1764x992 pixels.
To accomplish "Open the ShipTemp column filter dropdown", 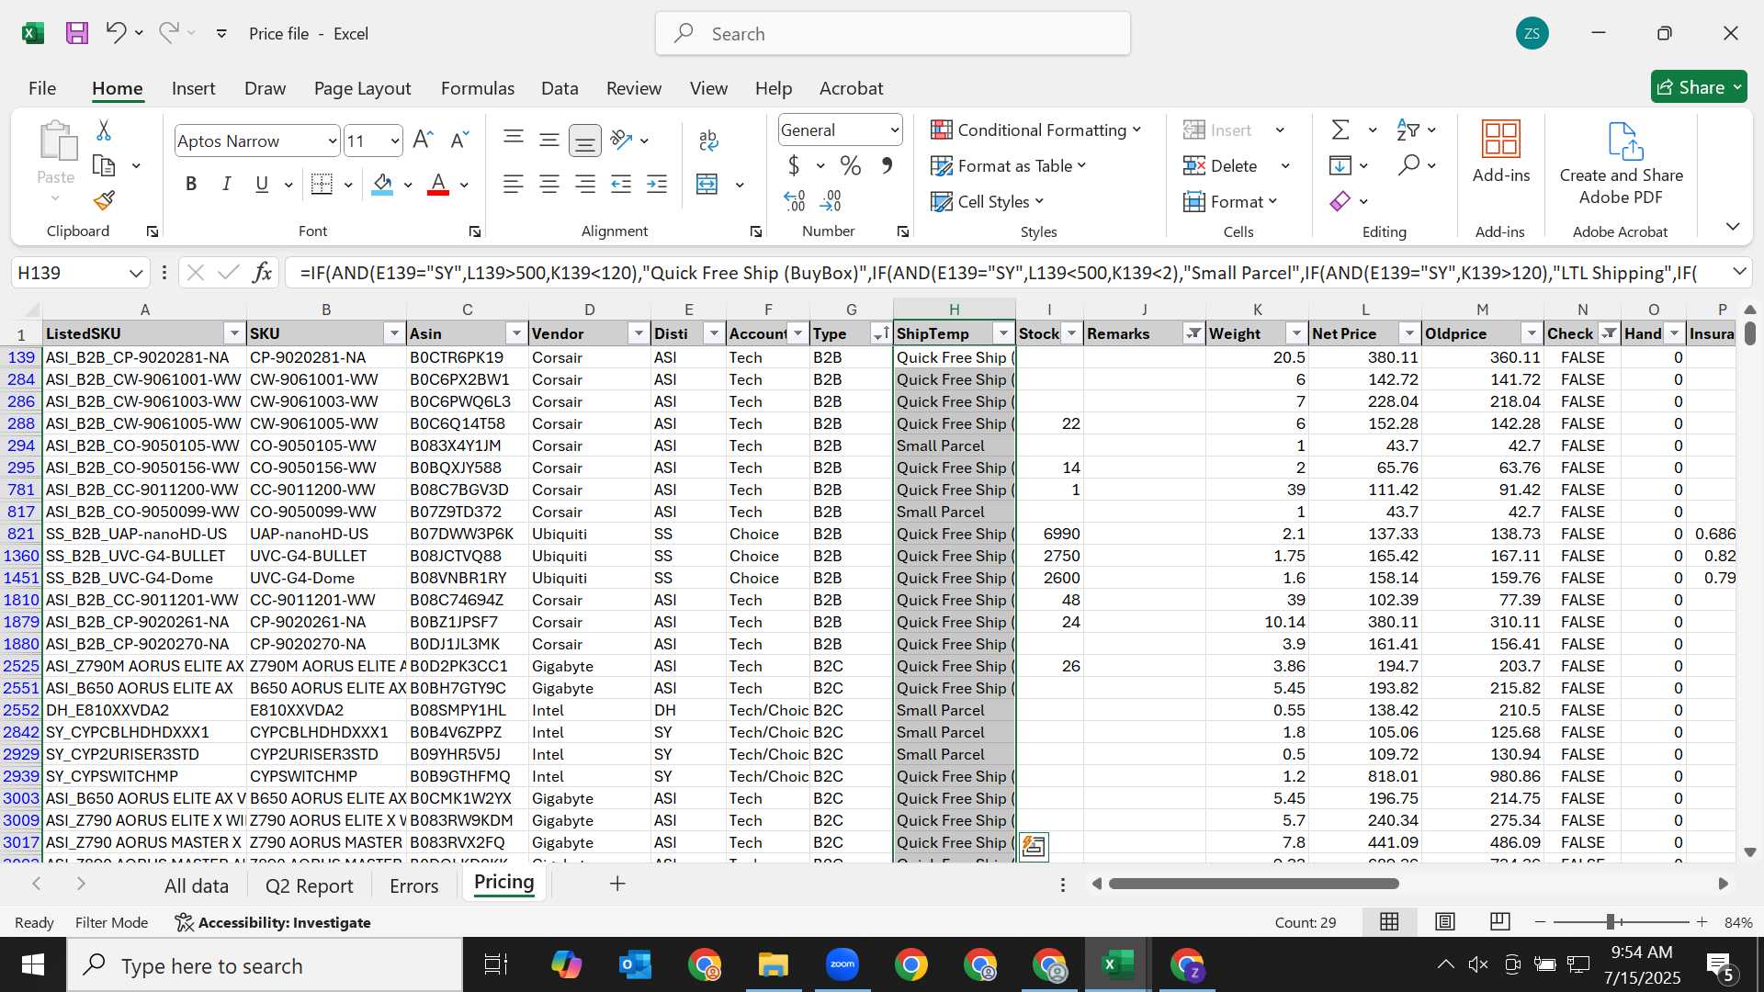I will tap(1003, 333).
